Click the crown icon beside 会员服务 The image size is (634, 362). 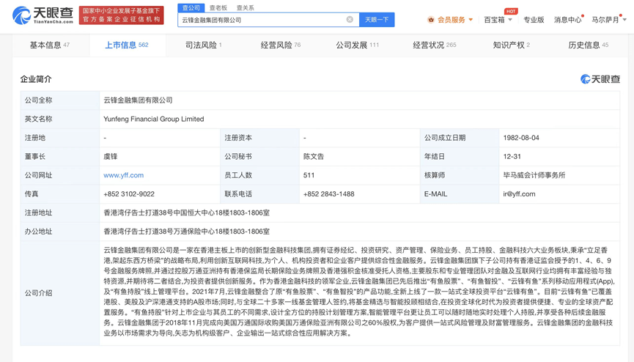click(x=431, y=19)
